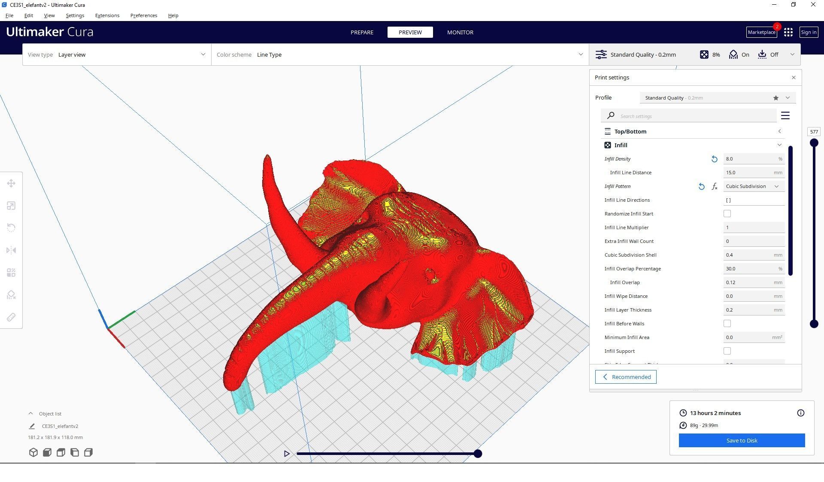Click the Infill Density value field

754,159
